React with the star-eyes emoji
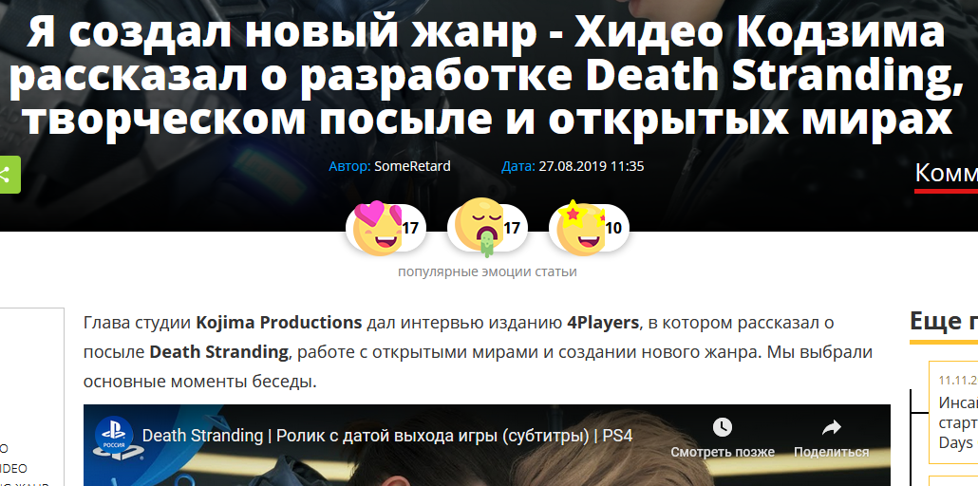 (x=579, y=229)
